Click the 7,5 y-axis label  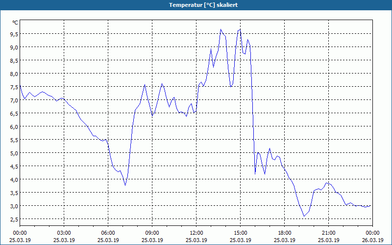[x=14, y=87]
